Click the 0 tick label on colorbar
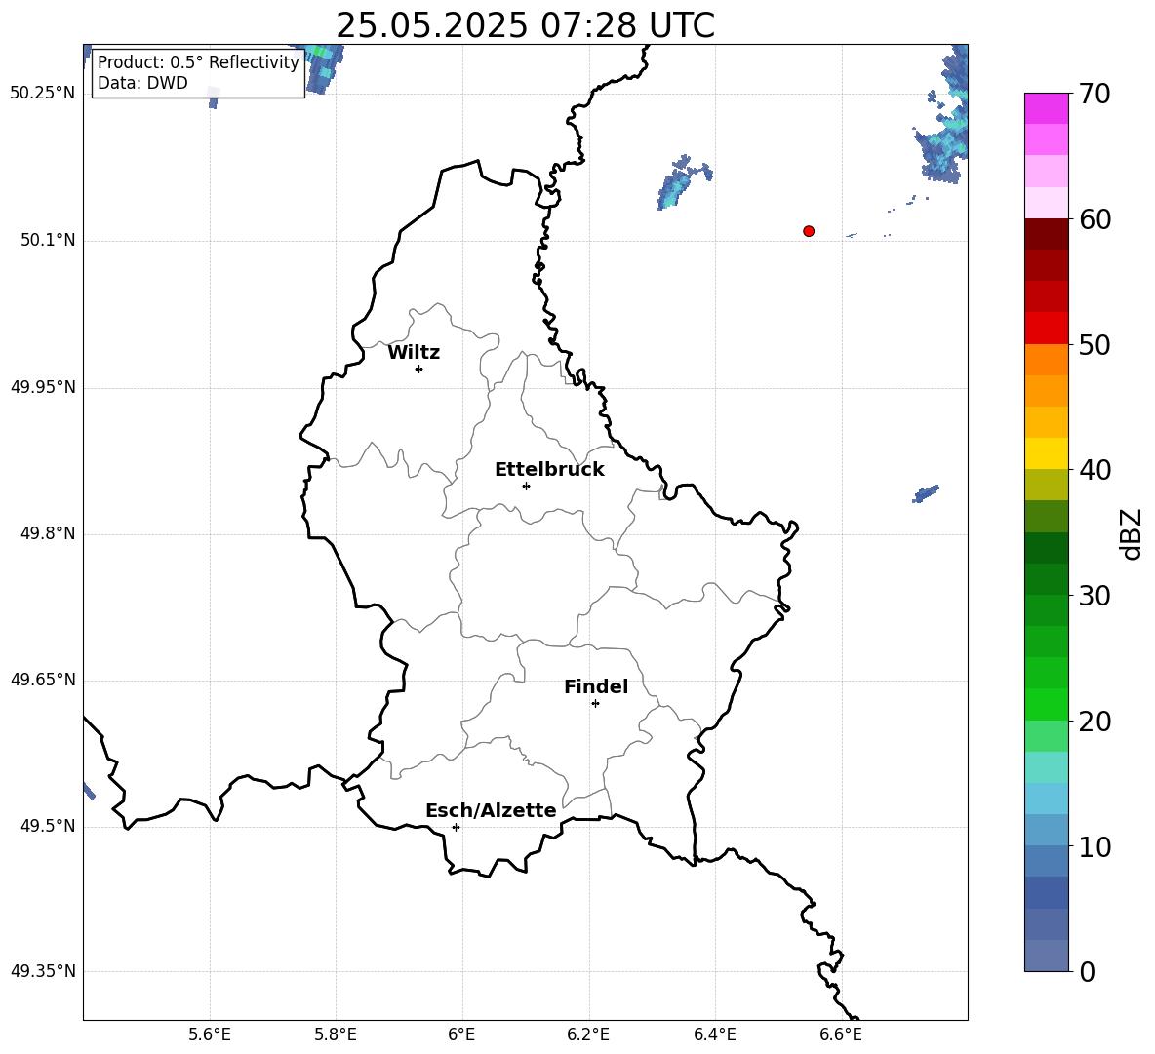The width and height of the screenshot is (1155, 1054). (1087, 971)
